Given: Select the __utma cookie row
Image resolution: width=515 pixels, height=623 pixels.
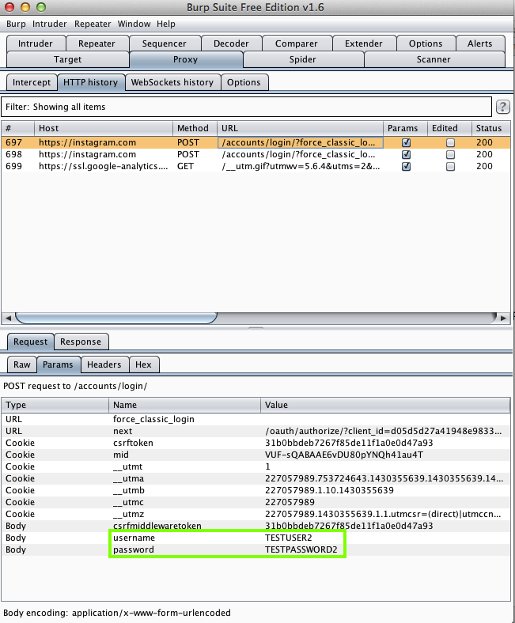Looking at the screenshot, I should pyautogui.click(x=256, y=478).
